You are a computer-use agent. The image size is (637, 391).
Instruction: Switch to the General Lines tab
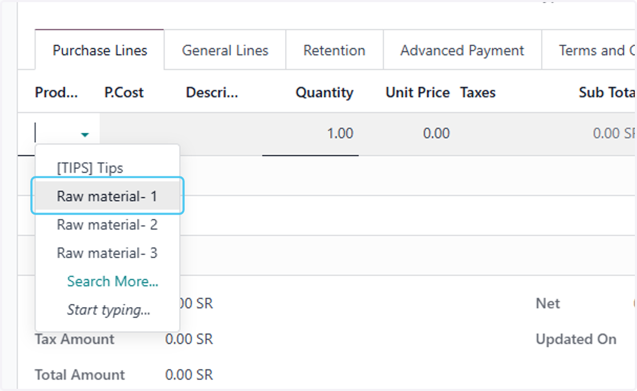(225, 50)
